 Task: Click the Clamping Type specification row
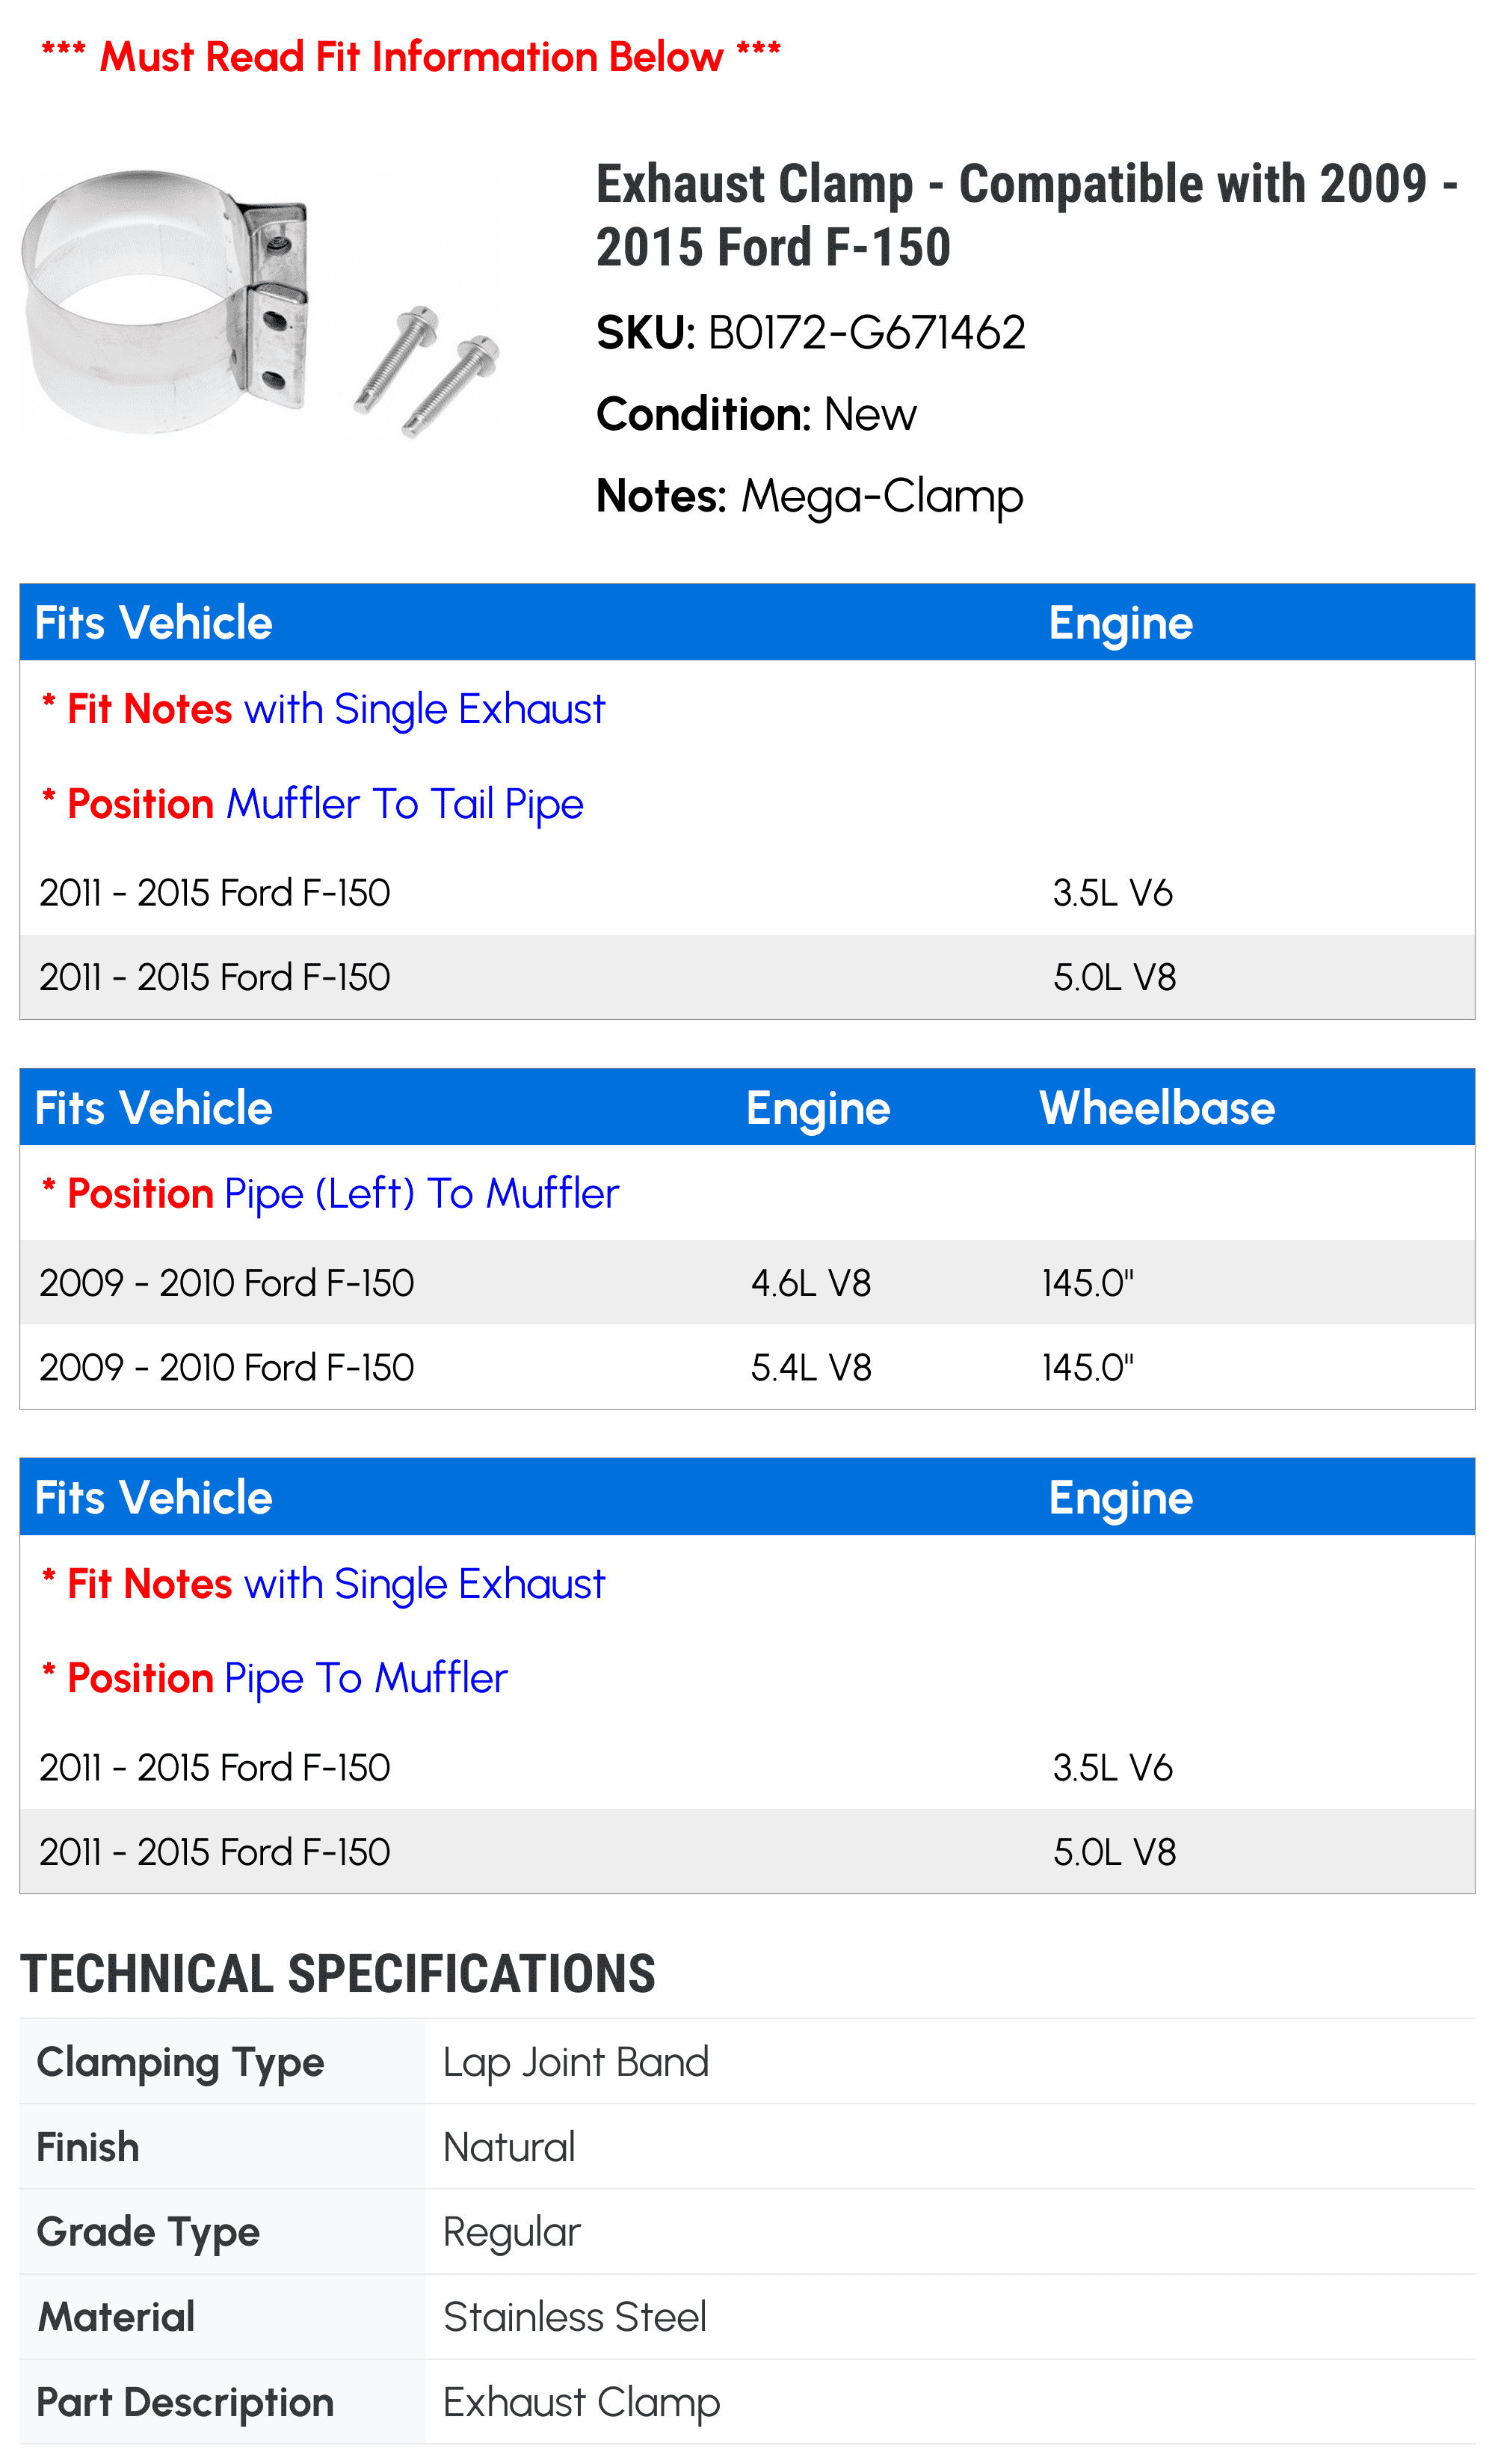click(x=747, y=2061)
